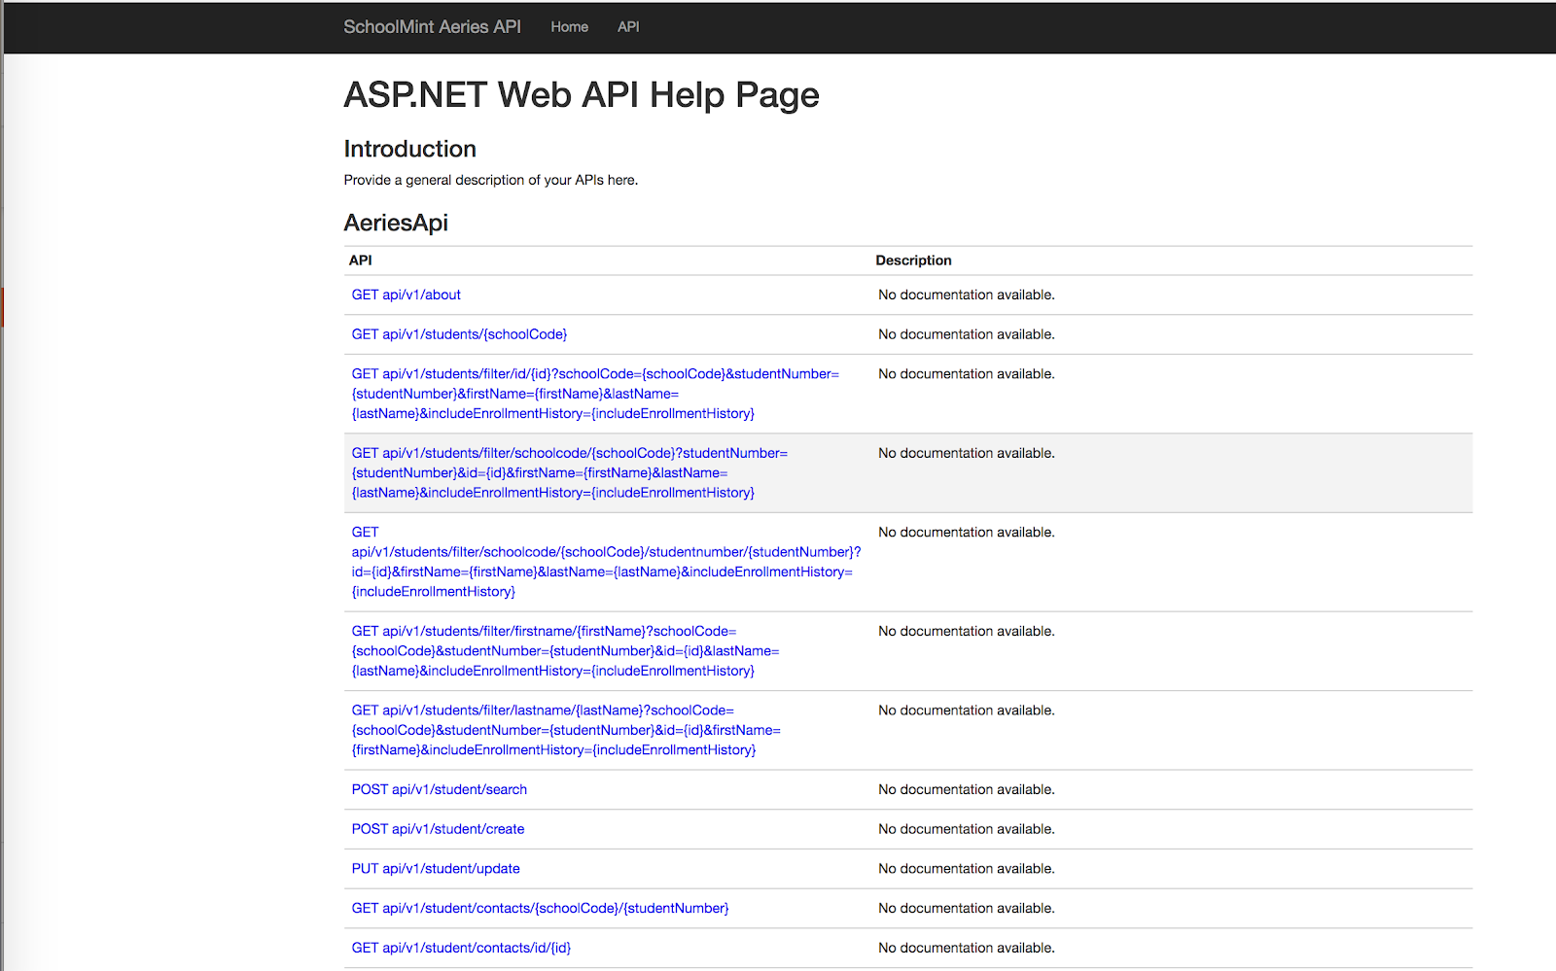
Task: Open the GET api/v1/about endpoint
Action: point(406,295)
